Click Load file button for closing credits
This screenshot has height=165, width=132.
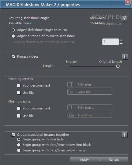click(x=90, y=115)
